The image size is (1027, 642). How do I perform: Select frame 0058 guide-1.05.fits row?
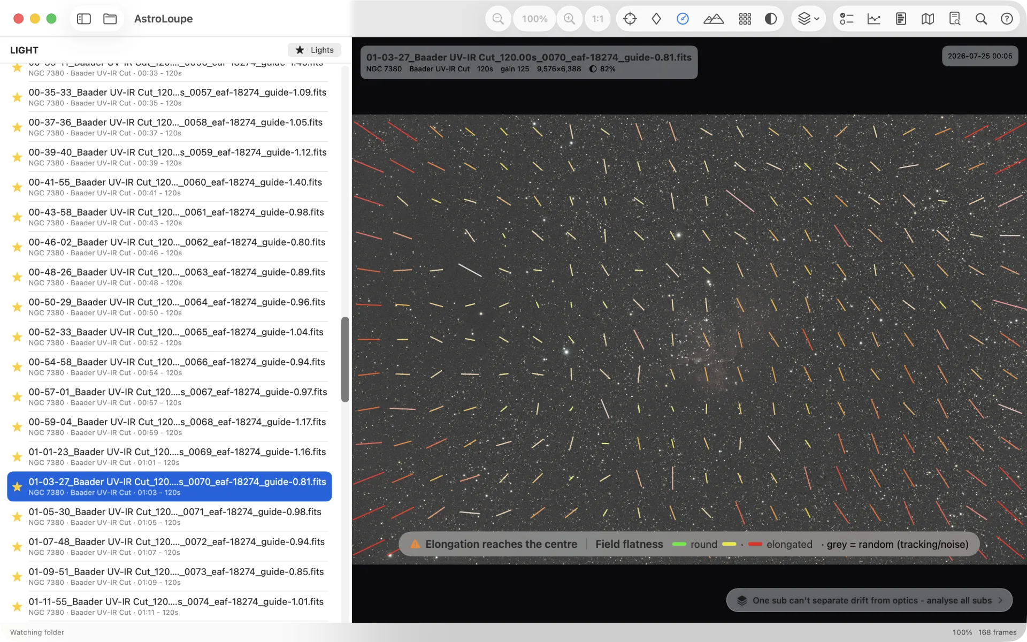click(170, 127)
